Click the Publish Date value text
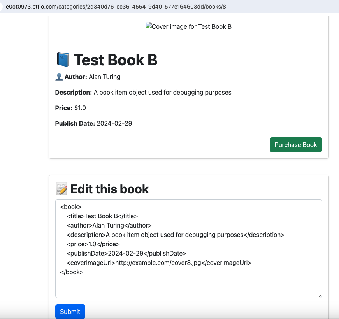This screenshot has width=339, height=319. point(114,123)
